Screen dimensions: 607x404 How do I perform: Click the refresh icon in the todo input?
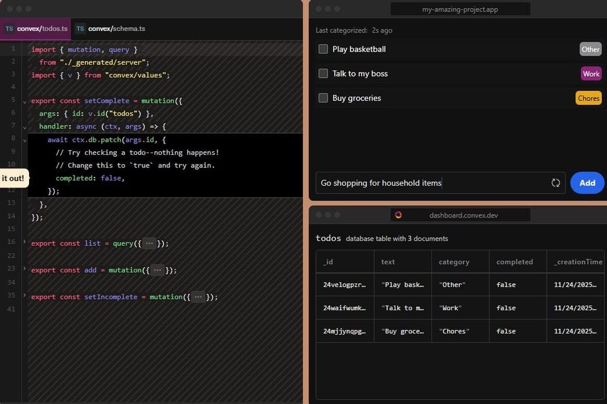pyautogui.click(x=555, y=183)
